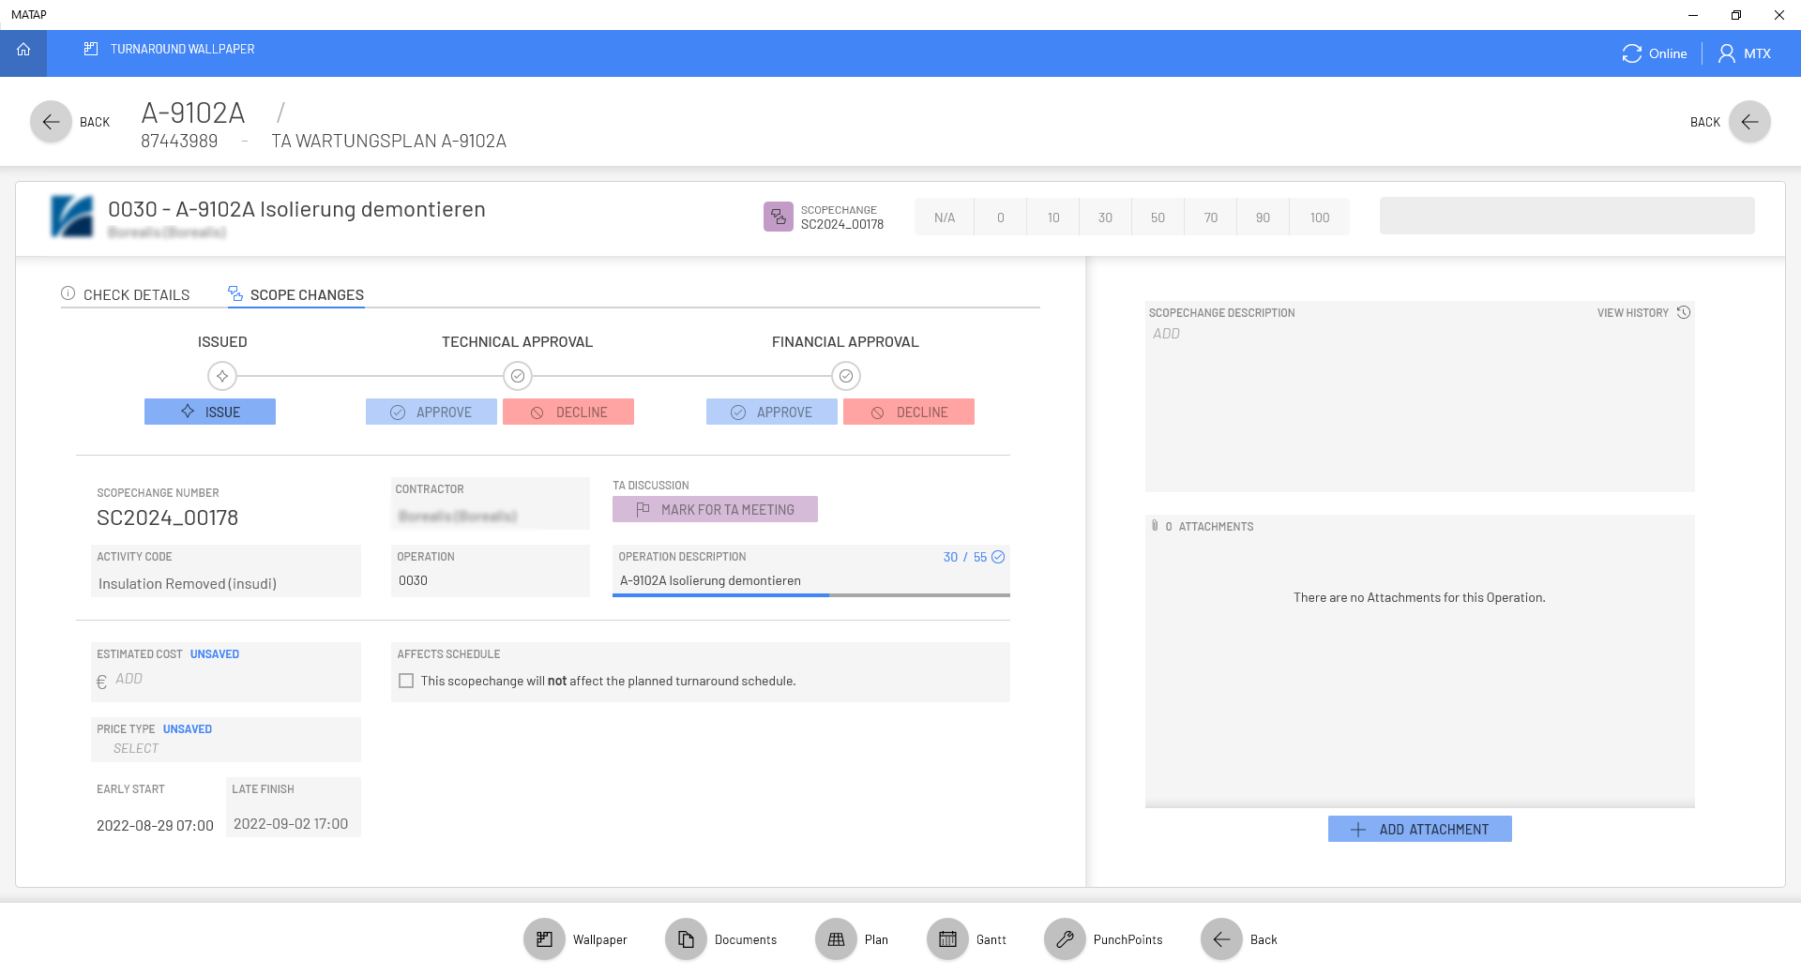Screen dimensions: 1801x975
Task: Open the Documents icon in bottom bar
Action: [x=686, y=939]
